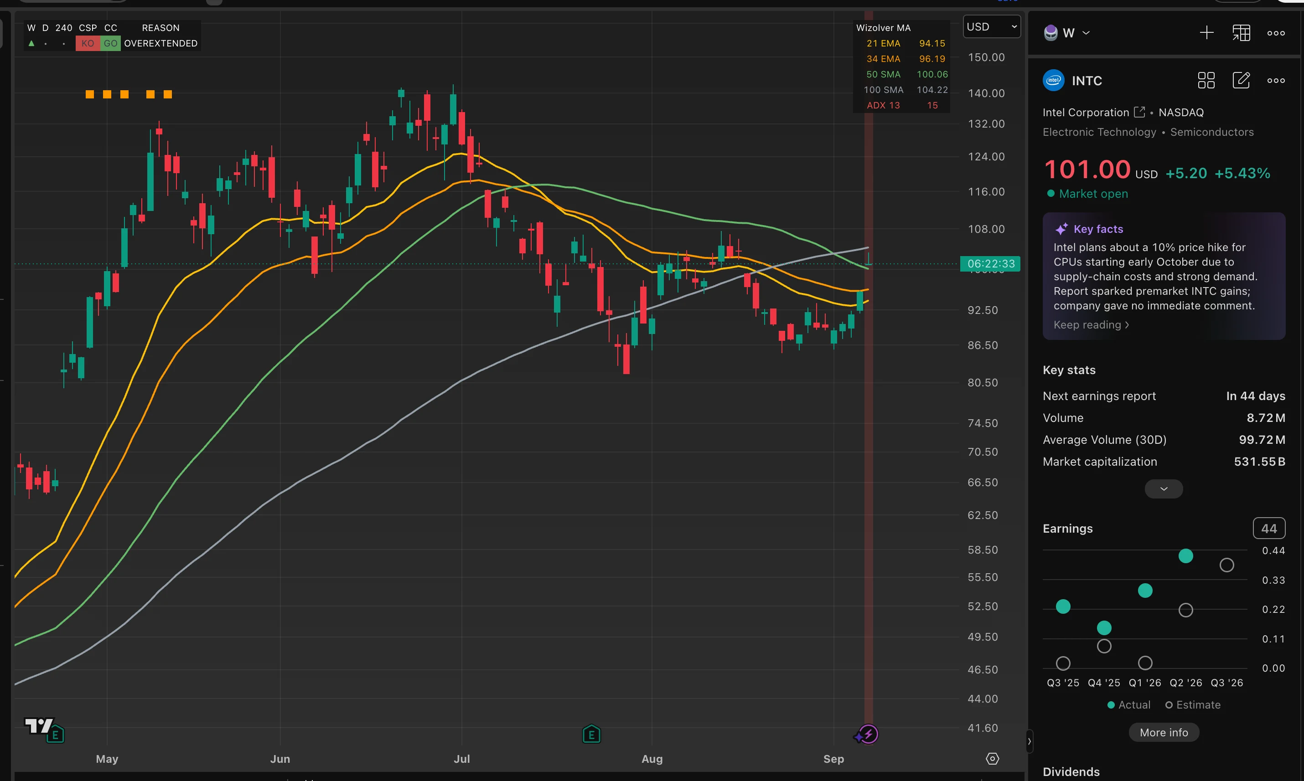Open chart scale settings gear icon
Screen dimensions: 1304x781
click(x=992, y=758)
